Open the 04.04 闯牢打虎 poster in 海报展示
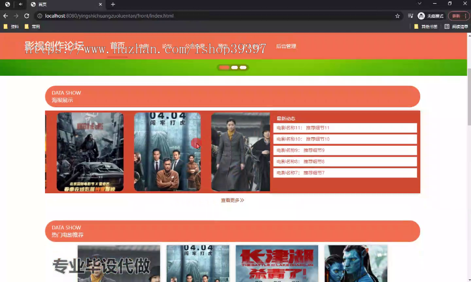 click(167, 152)
